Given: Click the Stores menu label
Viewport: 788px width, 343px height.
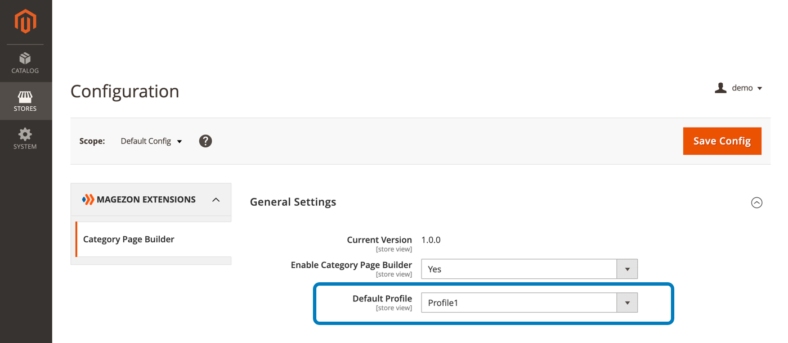Looking at the screenshot, I should point(25,109).
